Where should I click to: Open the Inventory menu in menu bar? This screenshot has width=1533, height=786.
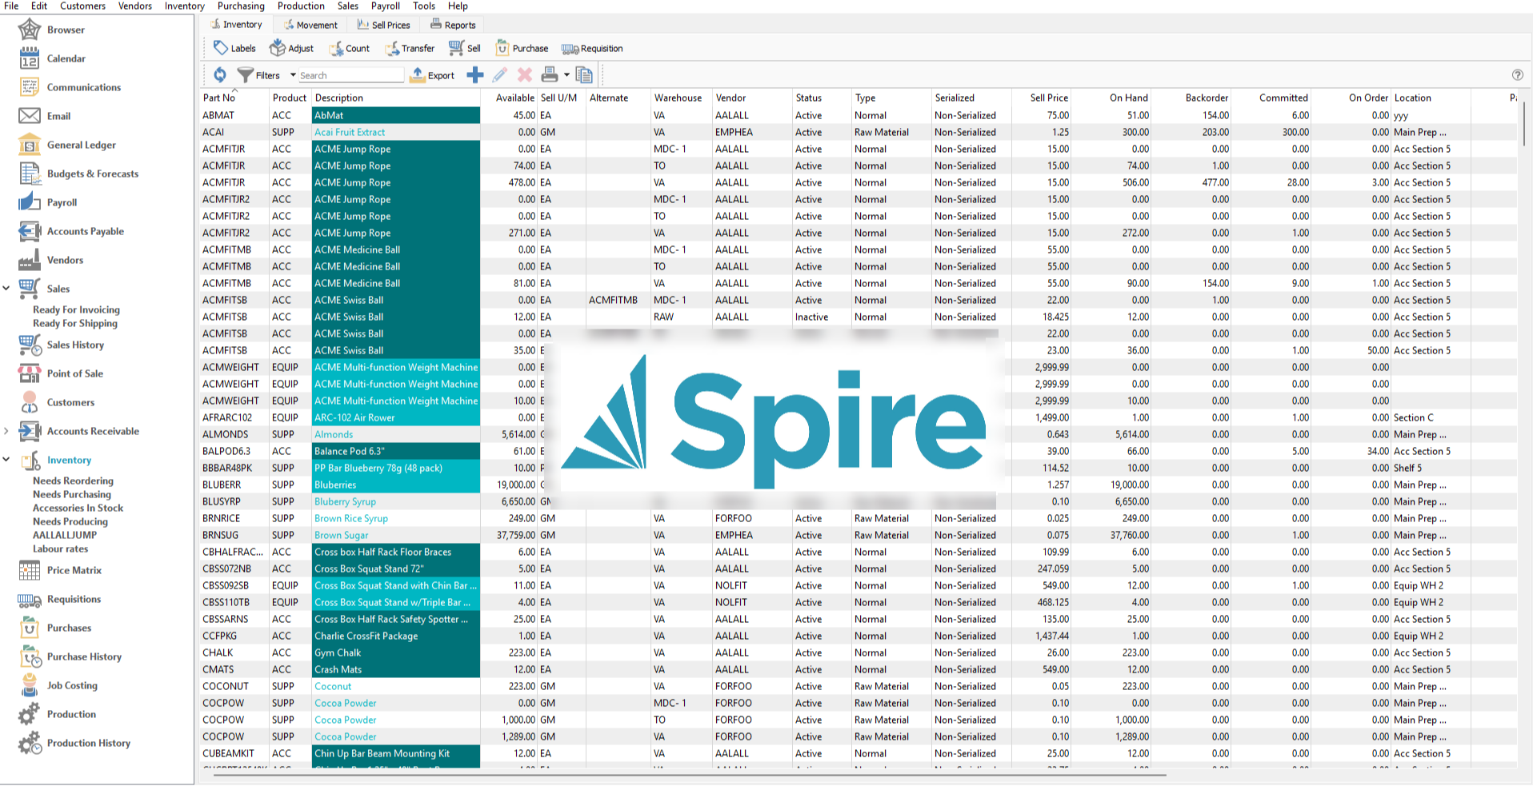coord(185,6)
